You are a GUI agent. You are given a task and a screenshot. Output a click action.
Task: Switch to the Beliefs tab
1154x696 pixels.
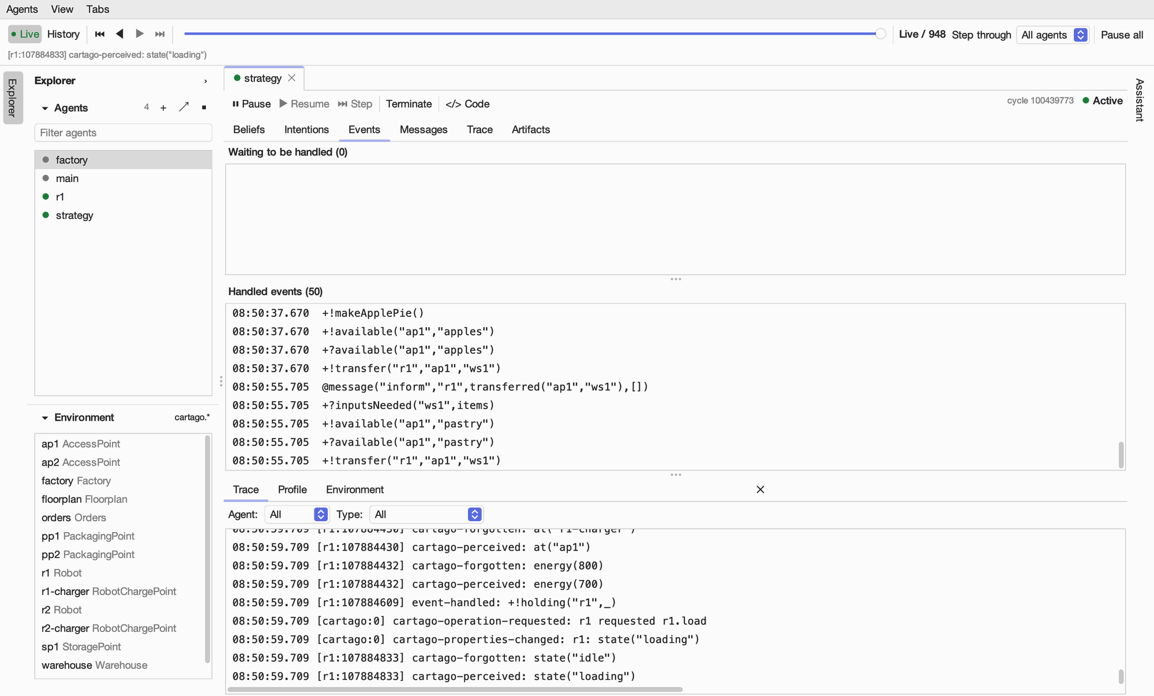pos(249,130)
